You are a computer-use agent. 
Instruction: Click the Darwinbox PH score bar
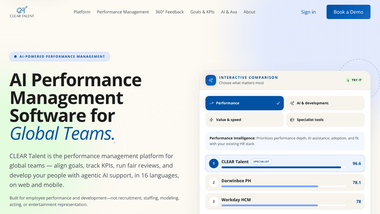283,186
